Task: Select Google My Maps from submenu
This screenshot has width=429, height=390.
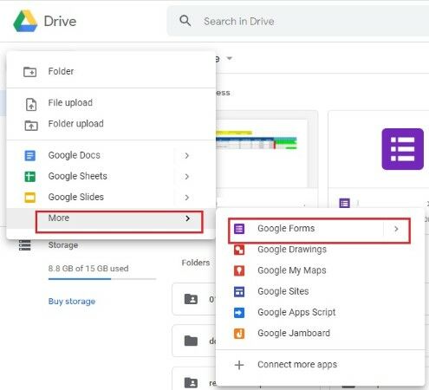Action: pyautogui.click(x=320, y=270)
